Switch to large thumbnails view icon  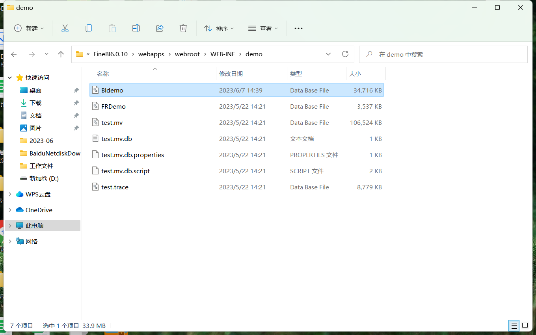525,326
